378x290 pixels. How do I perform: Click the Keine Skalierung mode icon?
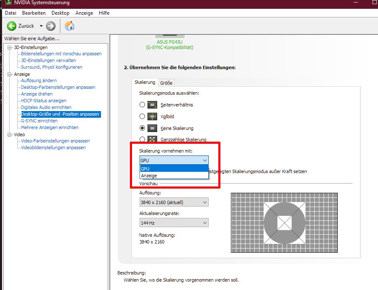pos(152,128)
